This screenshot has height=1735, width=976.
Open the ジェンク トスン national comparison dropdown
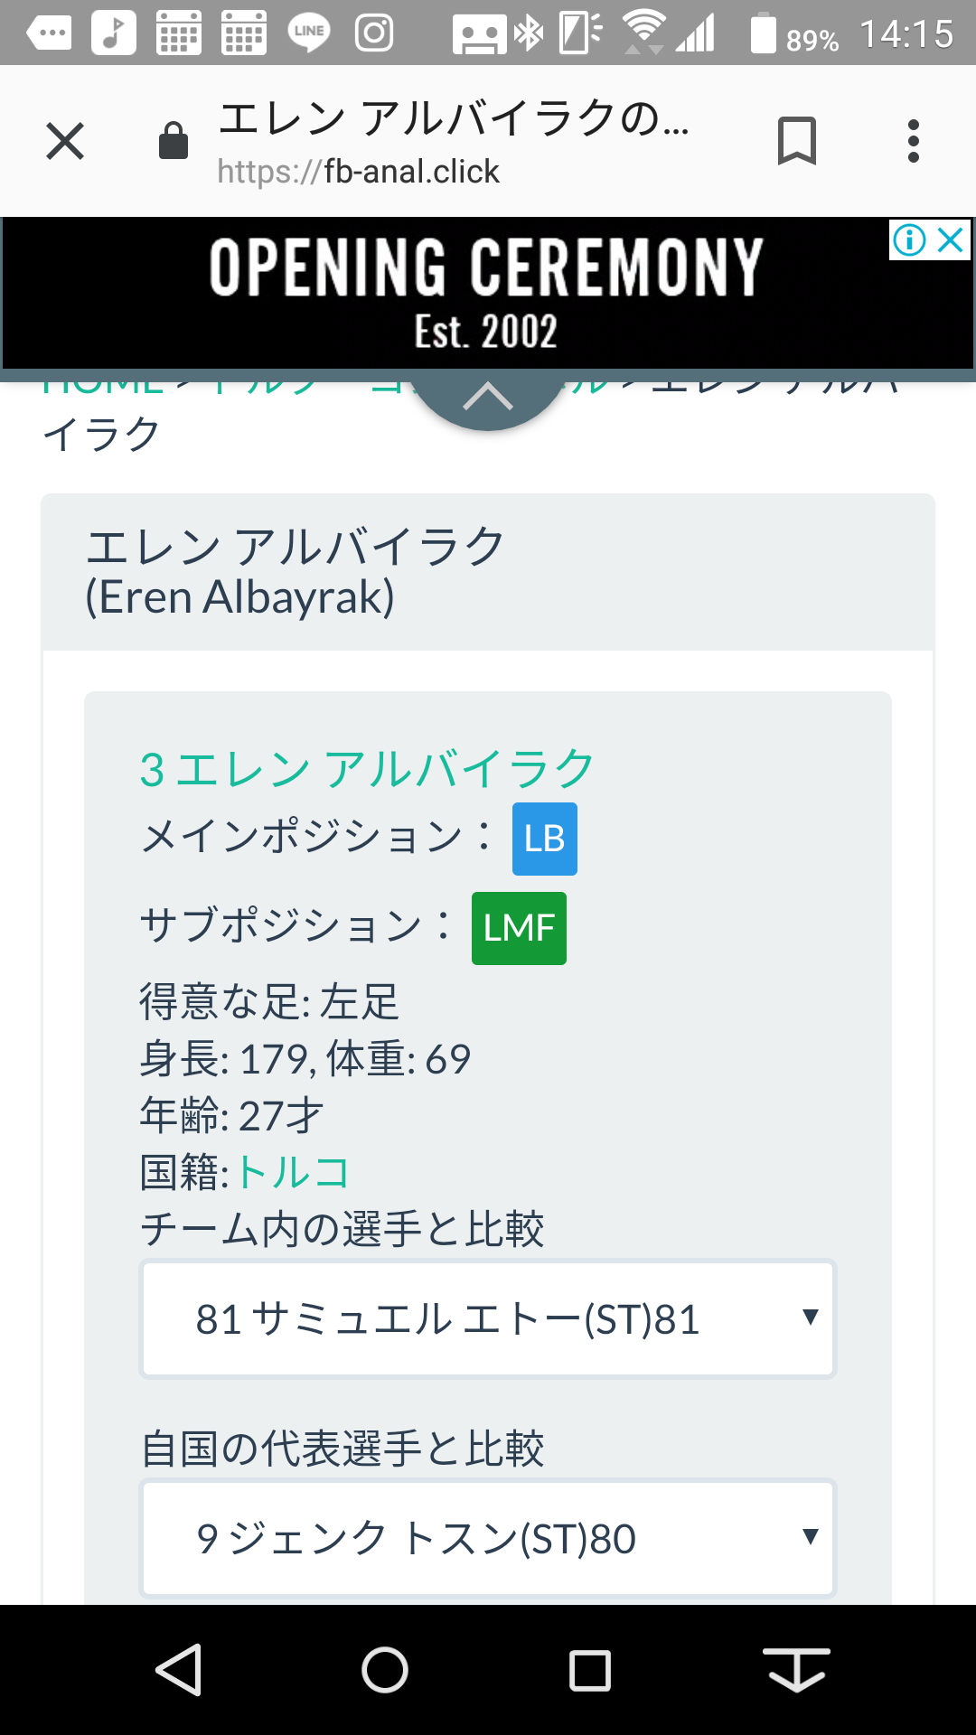(x=488, y=1538)
